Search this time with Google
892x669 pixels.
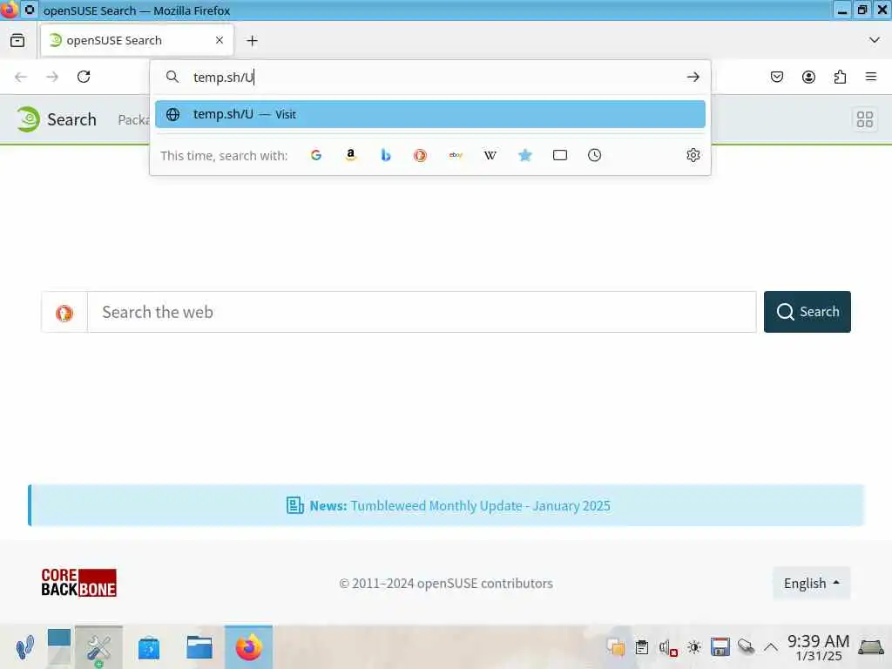point(316,155)
